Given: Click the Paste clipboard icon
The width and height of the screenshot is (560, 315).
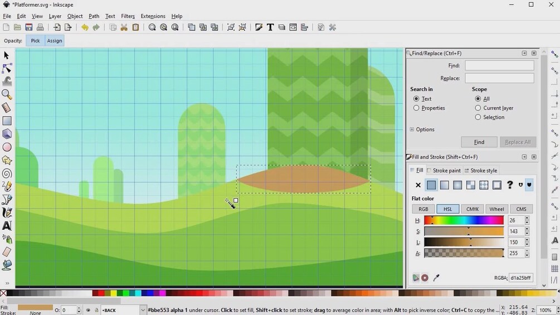Looking at the screenshot, I should [x=135, y=27].
